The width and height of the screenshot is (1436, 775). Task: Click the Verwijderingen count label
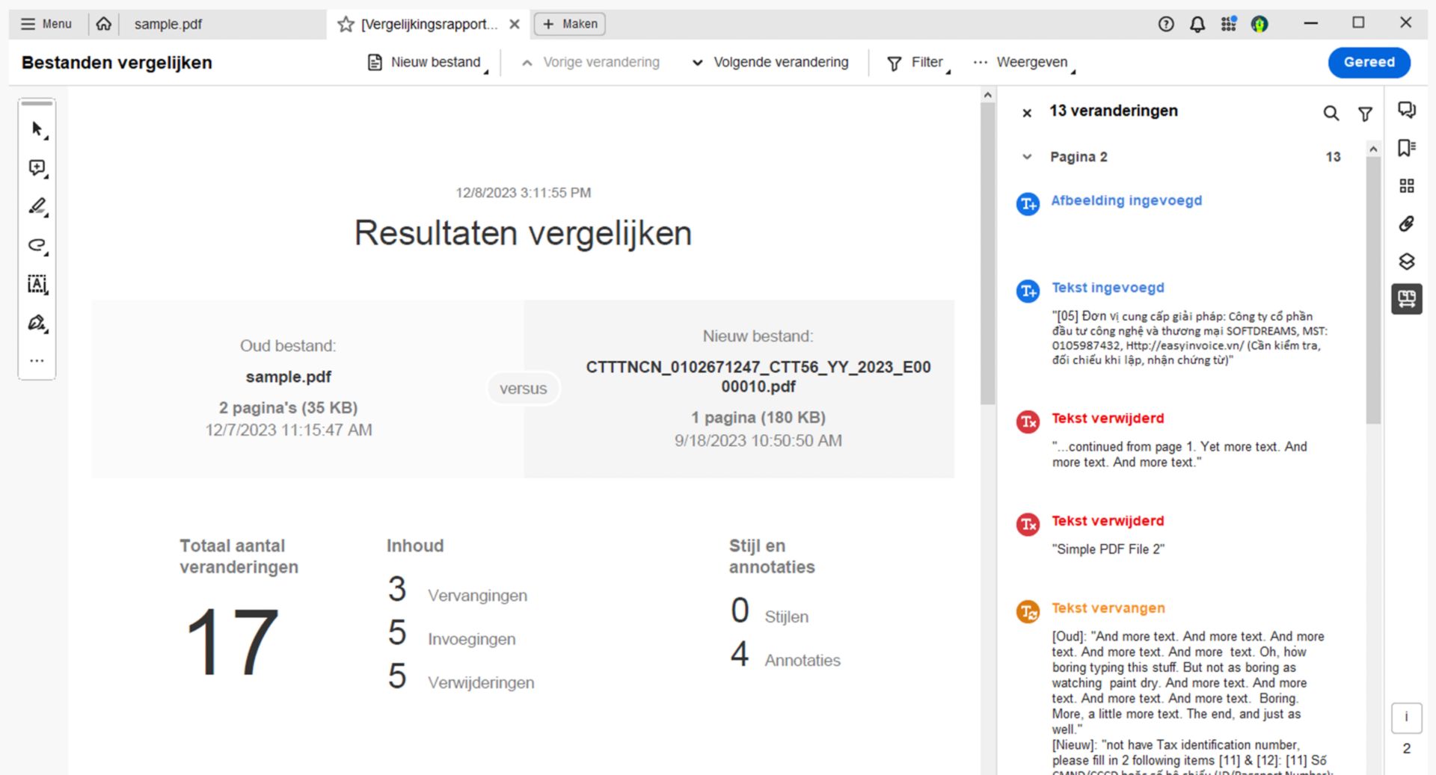(x=481, y=682)
